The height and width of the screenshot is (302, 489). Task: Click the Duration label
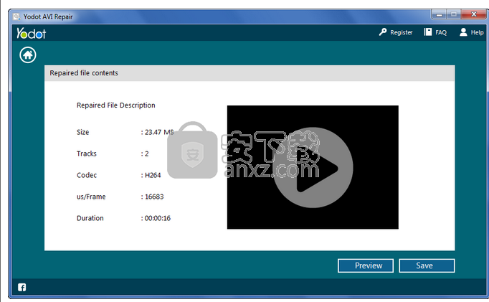90,218
